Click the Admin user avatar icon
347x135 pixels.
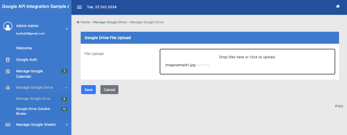(8, 26)
